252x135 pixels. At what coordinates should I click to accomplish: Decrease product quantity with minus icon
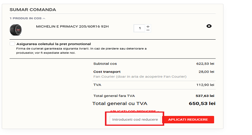click(148, 30)
